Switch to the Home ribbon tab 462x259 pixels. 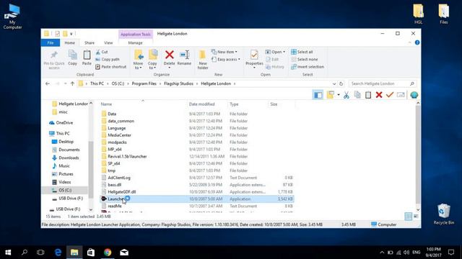69,43
